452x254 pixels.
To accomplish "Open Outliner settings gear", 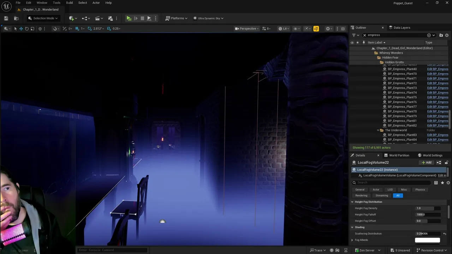I will [447, 35].
